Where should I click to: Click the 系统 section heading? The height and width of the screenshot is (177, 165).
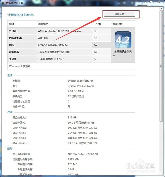click(x=10, y=75)
